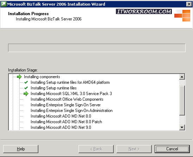
Task: Click the Help button
Action: tap(21, 149)
